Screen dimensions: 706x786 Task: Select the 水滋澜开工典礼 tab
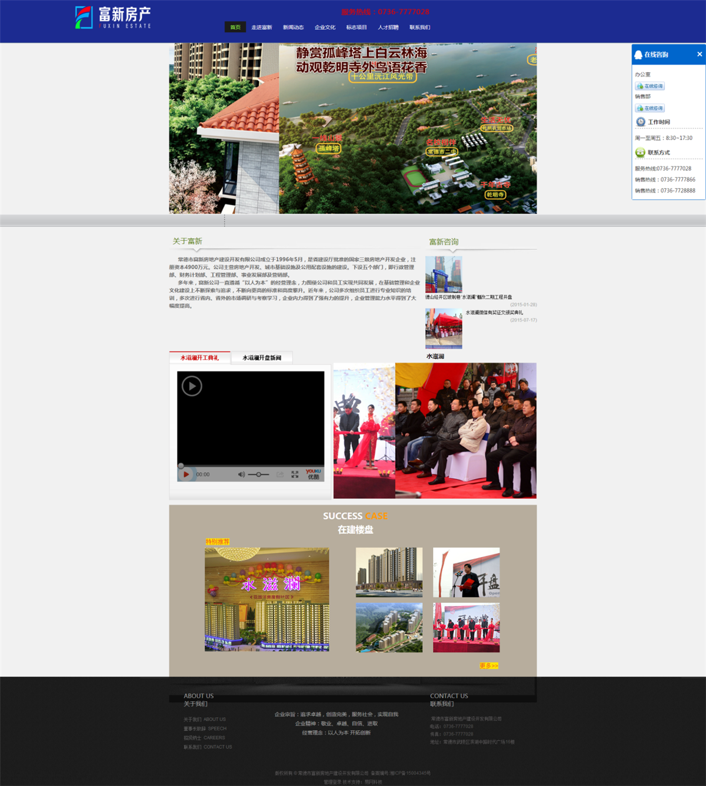[x=199, y=358]
